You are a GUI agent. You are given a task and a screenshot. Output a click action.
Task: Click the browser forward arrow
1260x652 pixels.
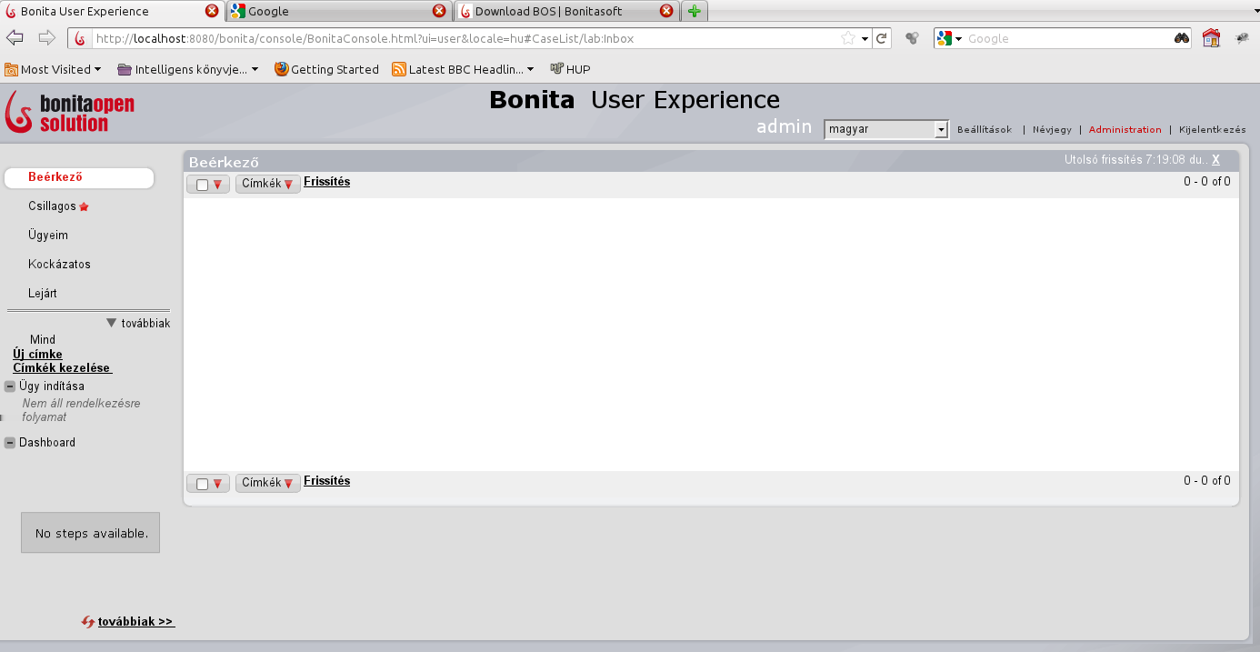(x=46, y=38)
